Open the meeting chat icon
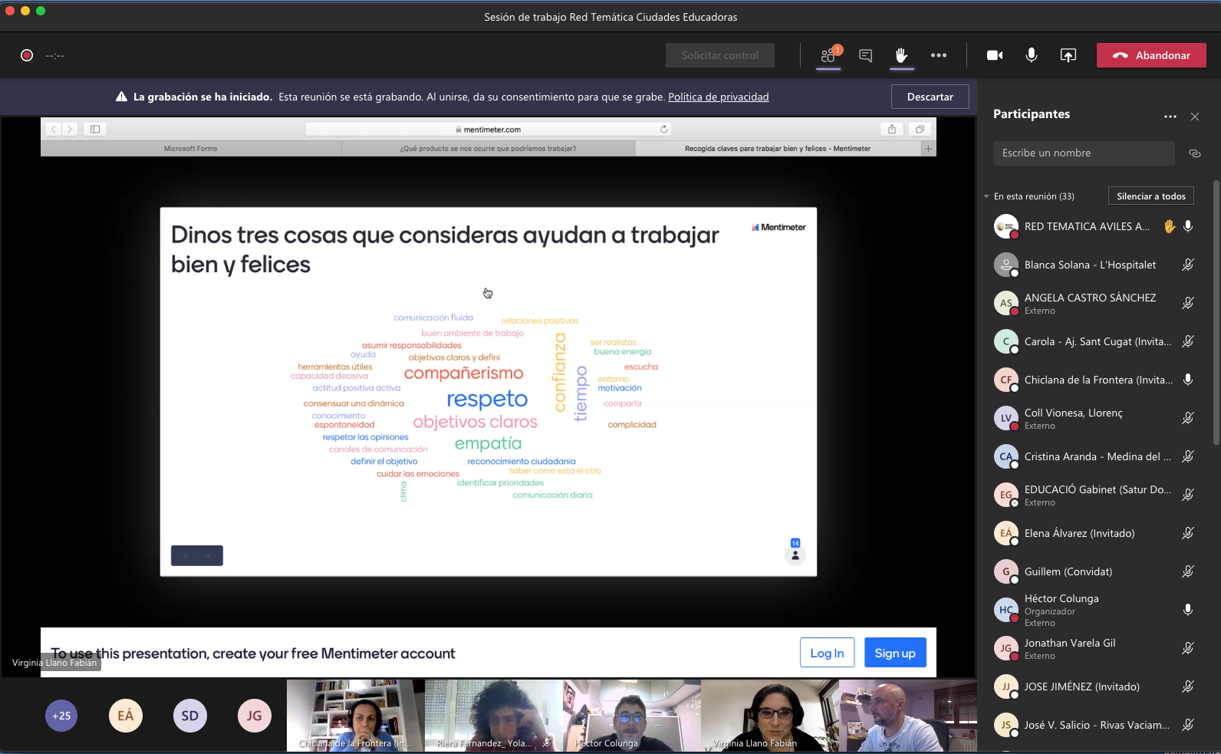Viewport: 1221px width, 754px height. pyautogui.click(x=865, y=55)
